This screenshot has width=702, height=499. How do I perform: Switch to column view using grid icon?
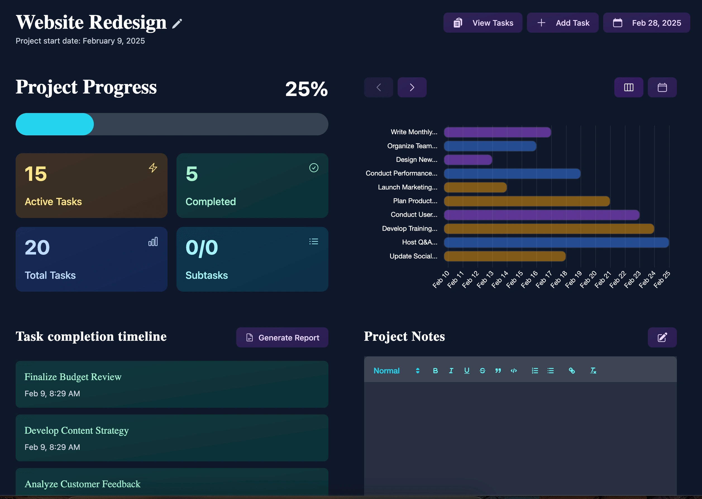click(x=629, y=87)
